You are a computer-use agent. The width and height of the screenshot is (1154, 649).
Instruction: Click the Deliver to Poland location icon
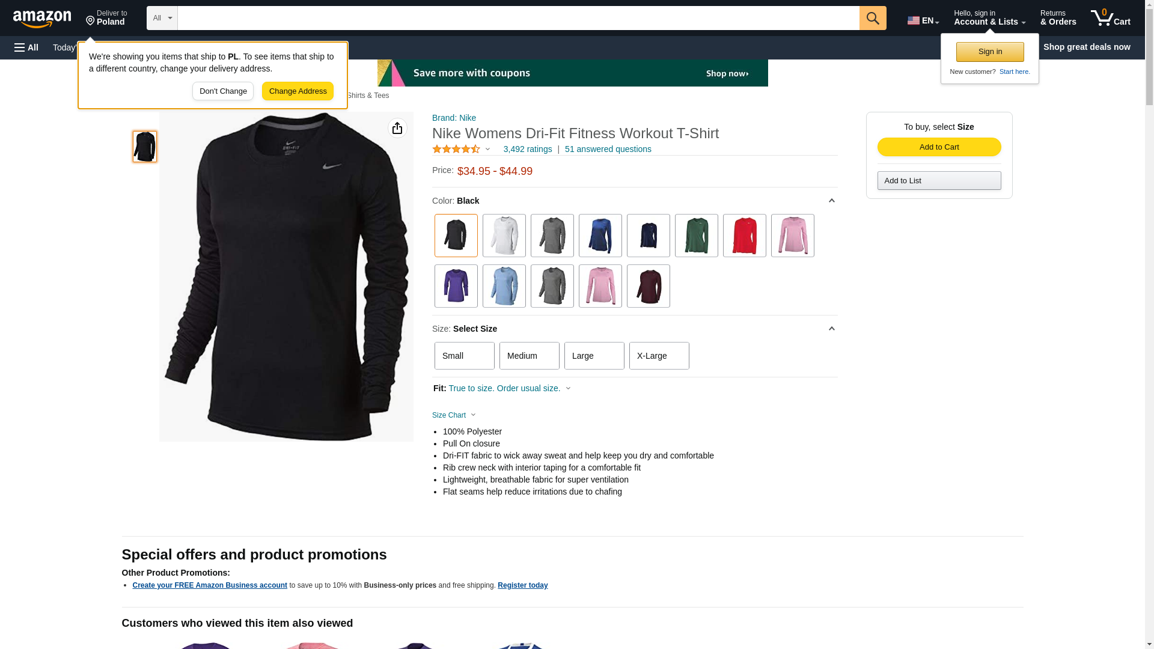(x=90, y=21)
